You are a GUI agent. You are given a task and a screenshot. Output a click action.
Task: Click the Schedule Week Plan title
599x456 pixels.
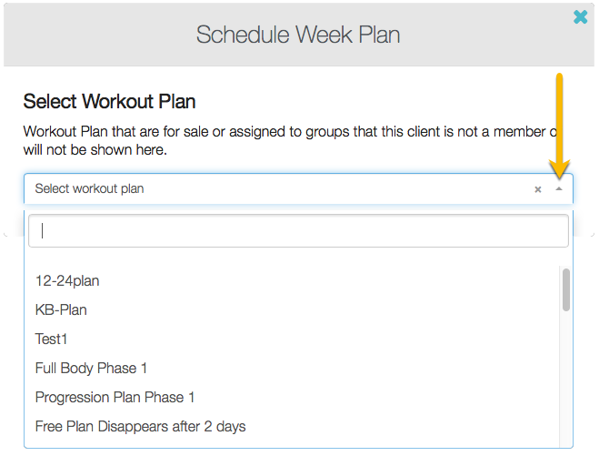tap(298, 35)
